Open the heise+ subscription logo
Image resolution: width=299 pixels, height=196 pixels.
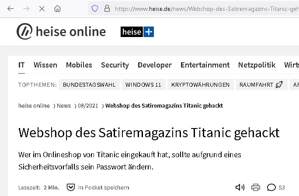tap(137, 32)
